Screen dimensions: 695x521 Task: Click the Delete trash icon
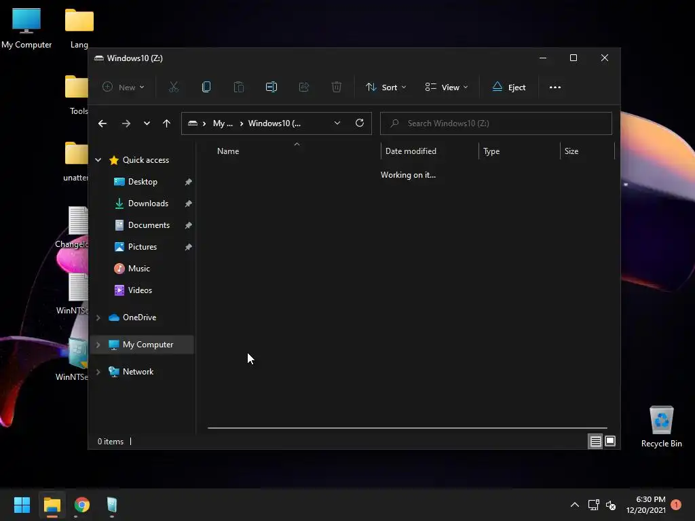point(337,88)
